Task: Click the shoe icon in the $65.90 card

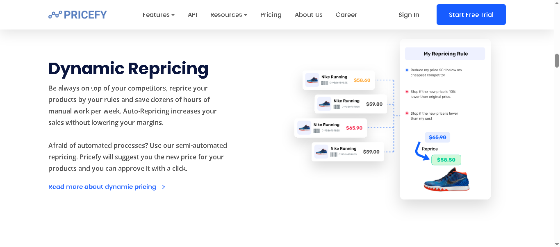Action: pyautogui.click(x=304, y=128)
